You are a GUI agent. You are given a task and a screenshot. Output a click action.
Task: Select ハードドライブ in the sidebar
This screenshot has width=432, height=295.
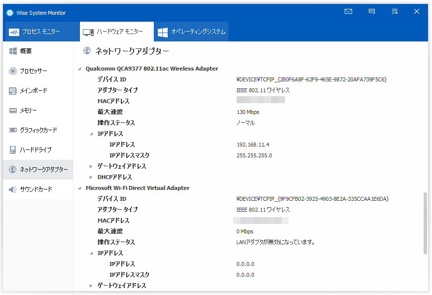tap(38, 149)
